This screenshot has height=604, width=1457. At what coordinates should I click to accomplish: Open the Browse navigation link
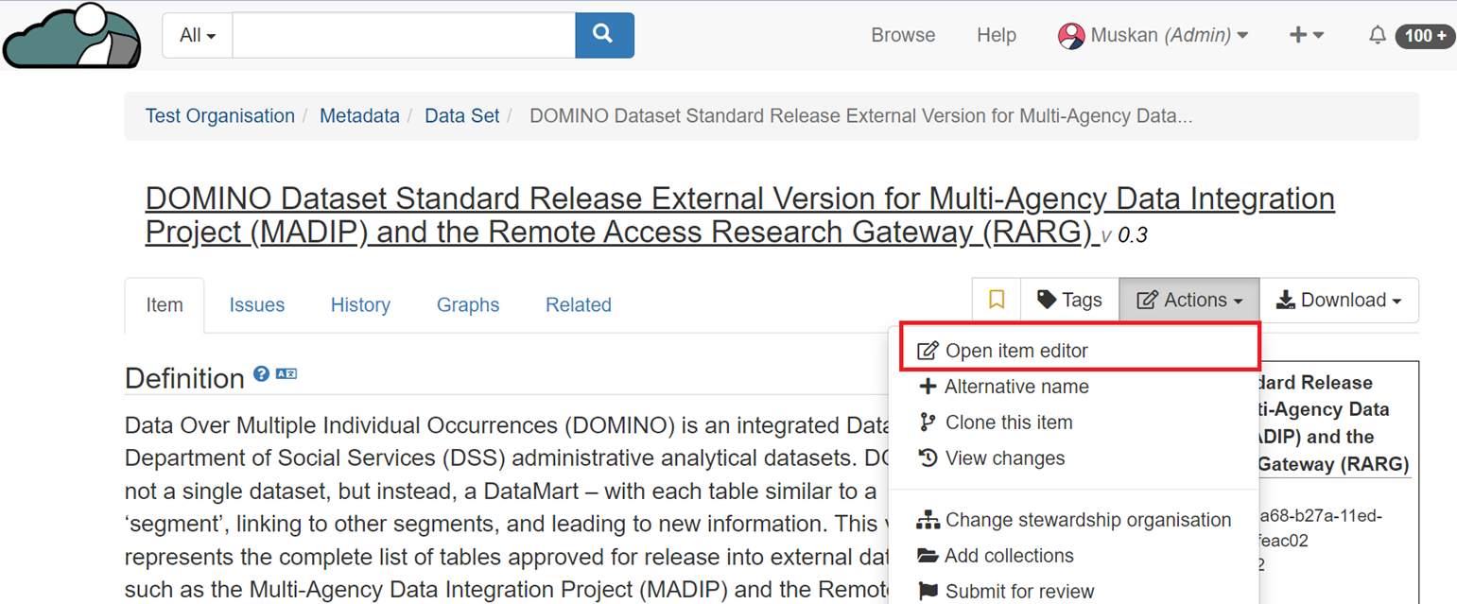(x=903, y=36)
